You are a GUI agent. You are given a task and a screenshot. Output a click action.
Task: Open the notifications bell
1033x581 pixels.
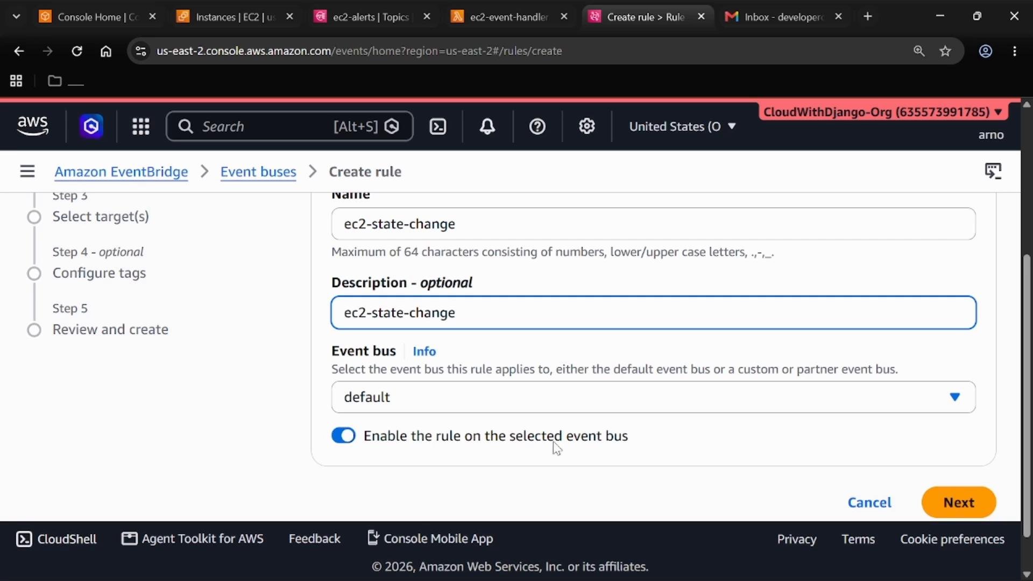(x=487, y=126)
